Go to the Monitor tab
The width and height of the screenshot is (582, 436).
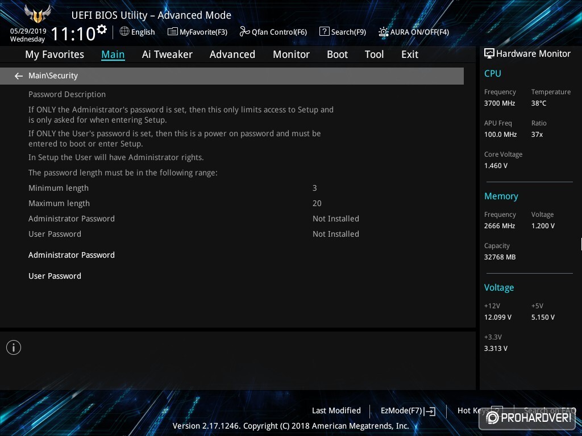[291, 54]
